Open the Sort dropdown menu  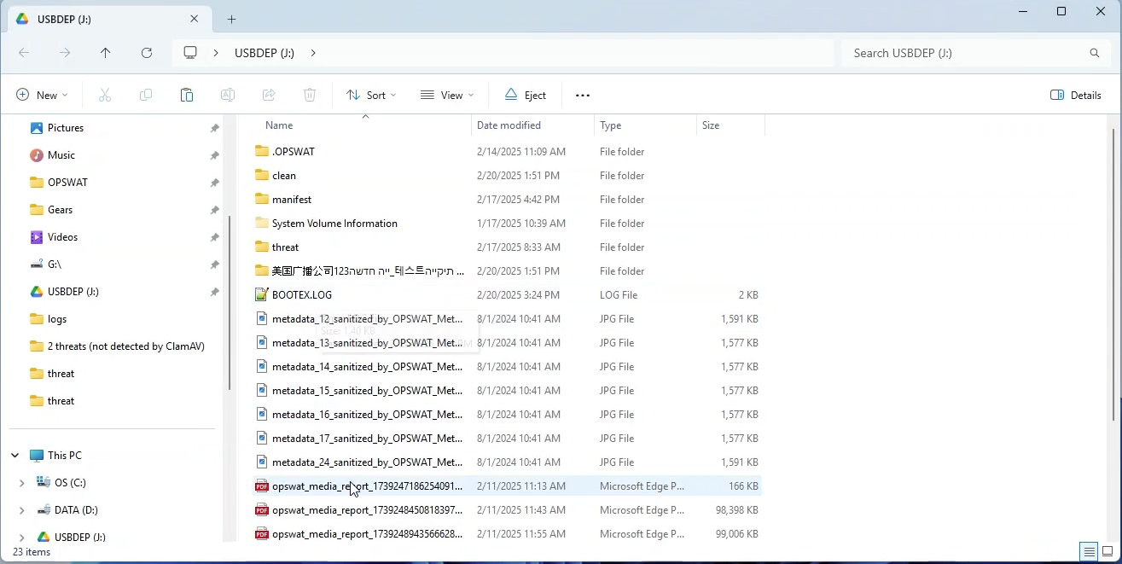[371, 95]
